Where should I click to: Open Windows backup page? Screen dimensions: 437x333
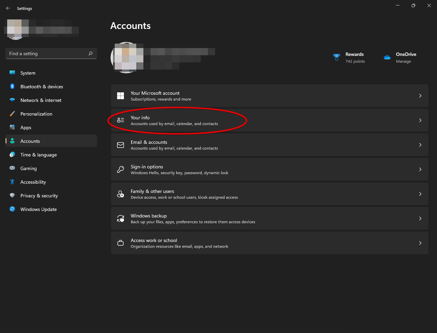click(x=270, y=218)
